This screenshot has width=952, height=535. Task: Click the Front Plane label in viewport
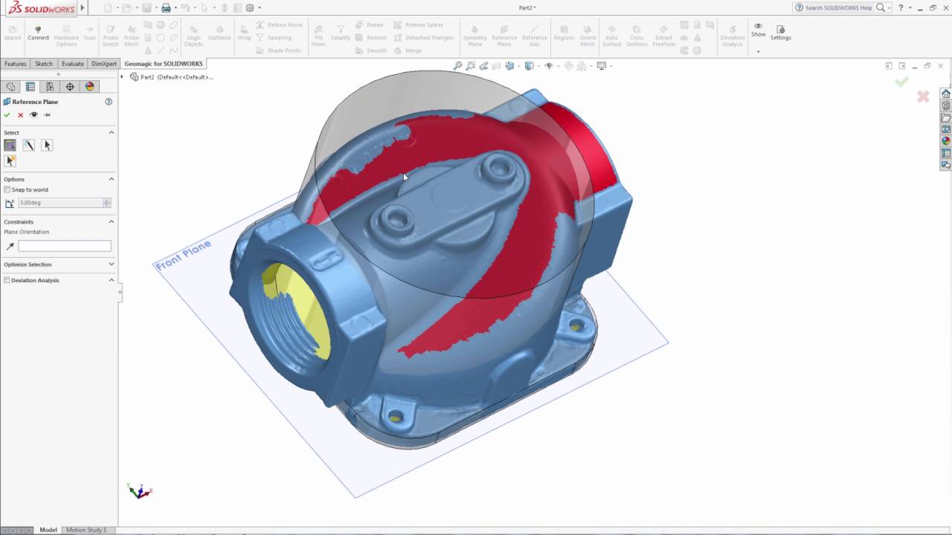pos(183,255)
